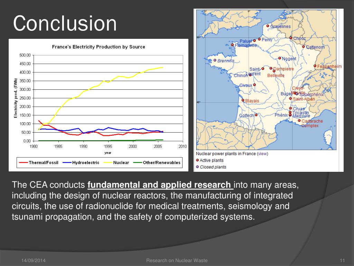Screen dimensions: 354x266
Task: Click the yellow Nuclear legend line
Action: point(108,162)
